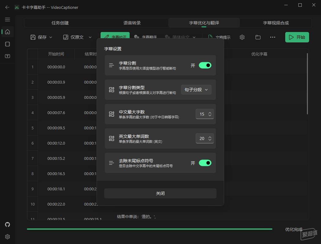Toggle the 字幕分割 switch off
The width and height of the screenshot is (321, 244).
[x=205, y=65]
